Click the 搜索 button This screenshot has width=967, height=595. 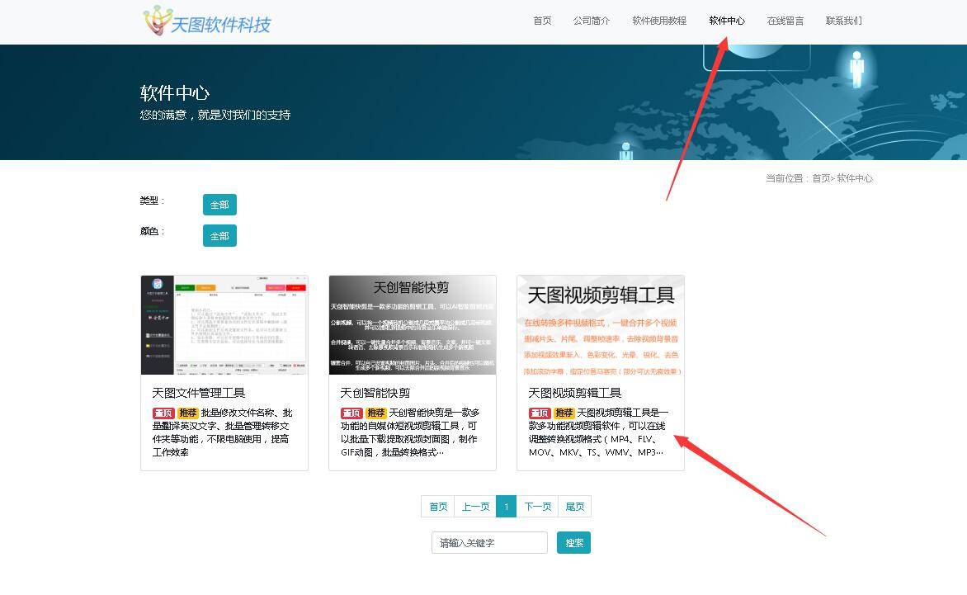coord(573,542)
